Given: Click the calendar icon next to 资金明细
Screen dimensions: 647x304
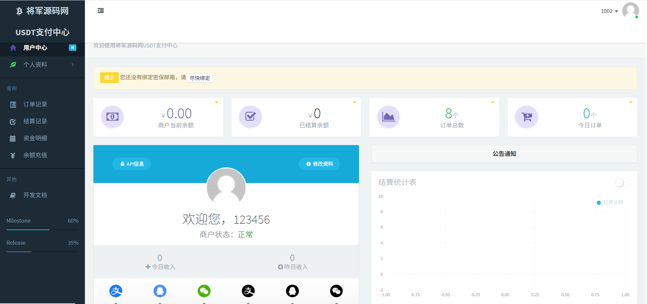Looking at the screenshot, I should tap(13, 139).
